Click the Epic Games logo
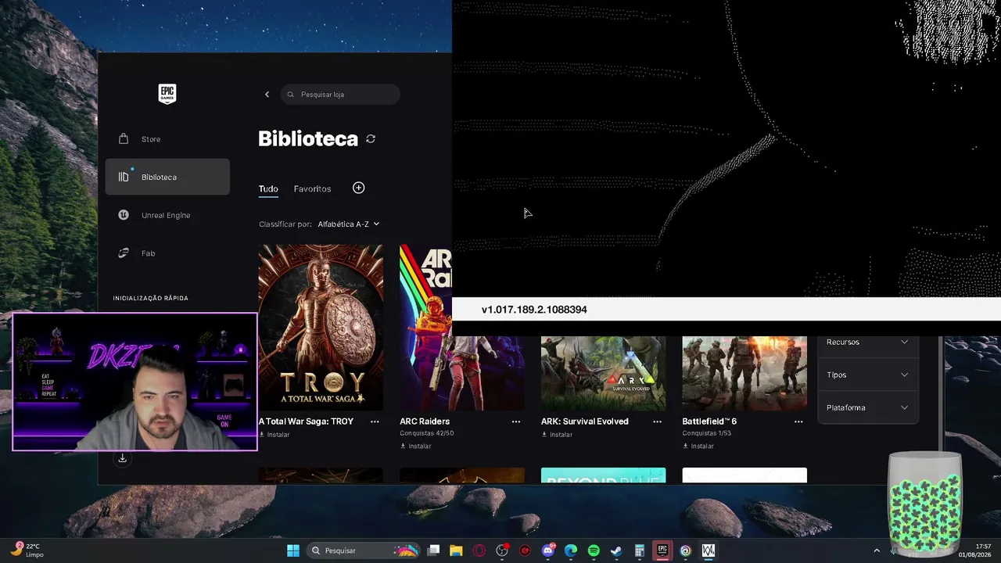The width and height of the screenshot is (1001, 563). pos(167,94)
